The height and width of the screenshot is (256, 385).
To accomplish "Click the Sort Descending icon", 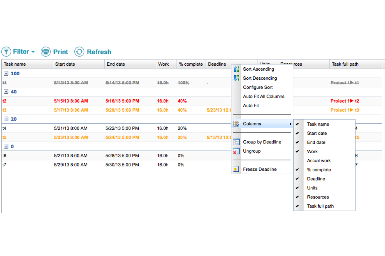I will point(236,78).
